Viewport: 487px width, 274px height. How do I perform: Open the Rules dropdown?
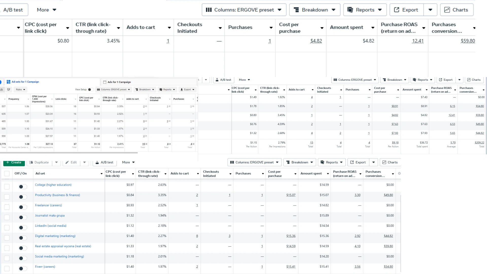pyautogui.click(x=21, y=90)
